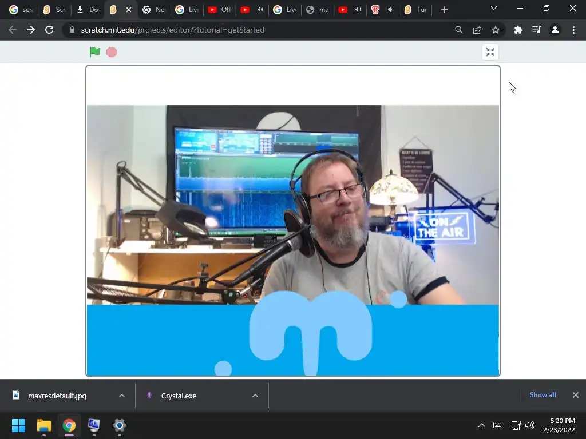Open the Windows Start menu
Image resolution: width=586 pixels, height=439 pixels.
point(18,425)
